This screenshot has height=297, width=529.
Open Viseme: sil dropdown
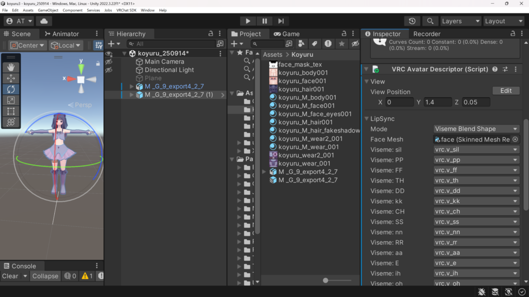pyautogui.click(x=476, y=150)
